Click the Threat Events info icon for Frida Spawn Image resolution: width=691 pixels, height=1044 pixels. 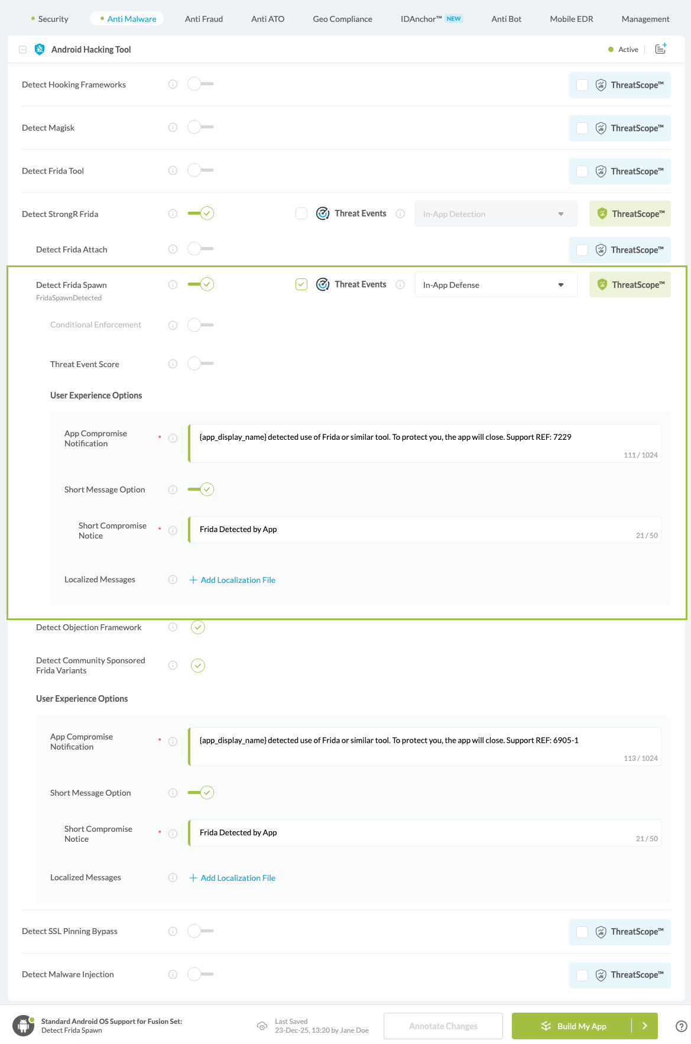(x=400, y=285)
